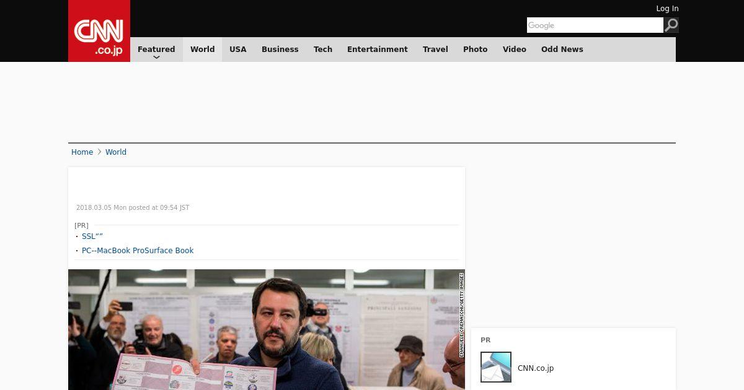Expand the Featured menu chevron
This screenshot has width=744, height=390.
pos(156,58)
